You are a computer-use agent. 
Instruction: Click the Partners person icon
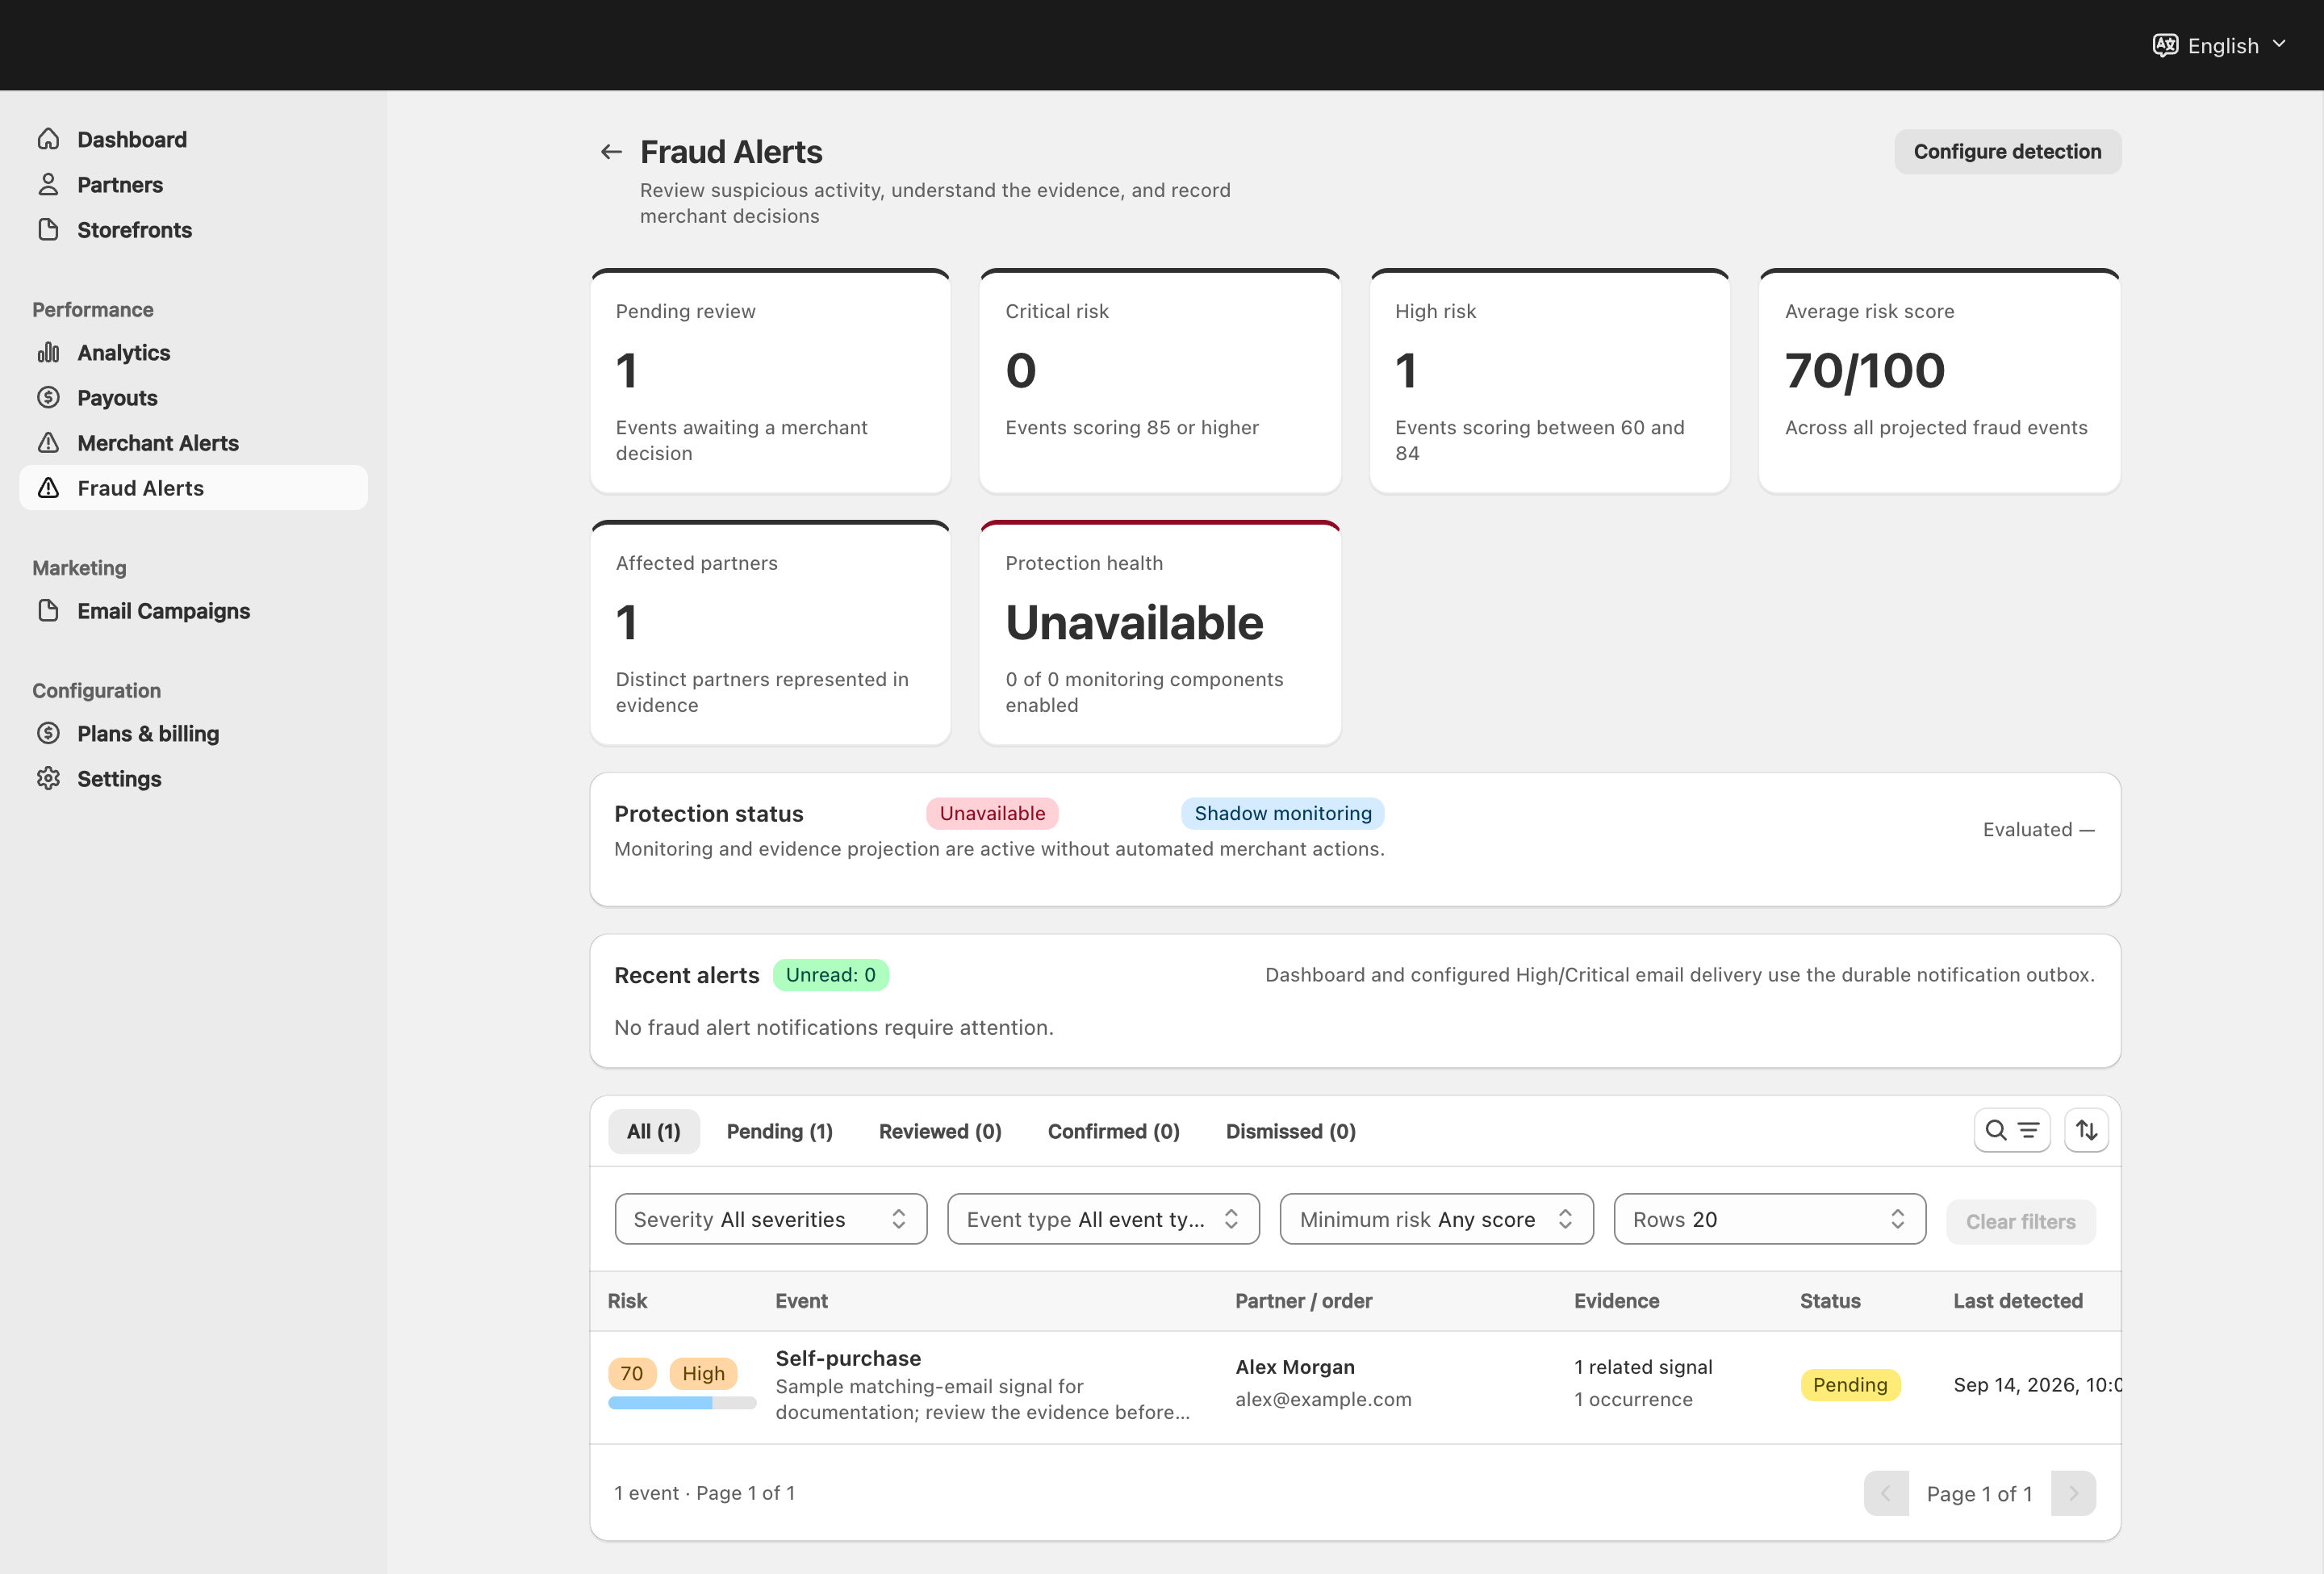[x=48, y=184]
